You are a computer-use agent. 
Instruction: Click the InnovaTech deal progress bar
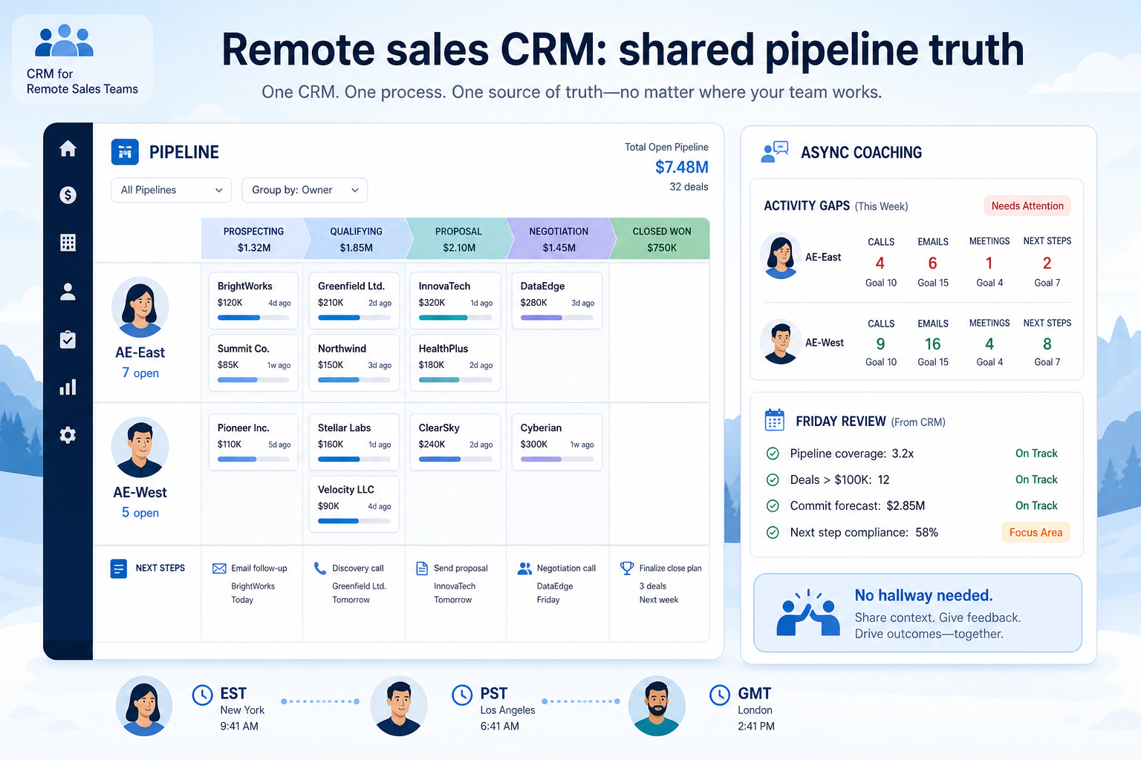click(455, 318)
